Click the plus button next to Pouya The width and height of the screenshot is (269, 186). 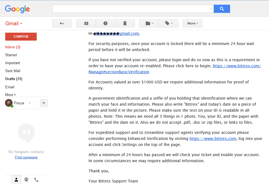tap(44, 103)
